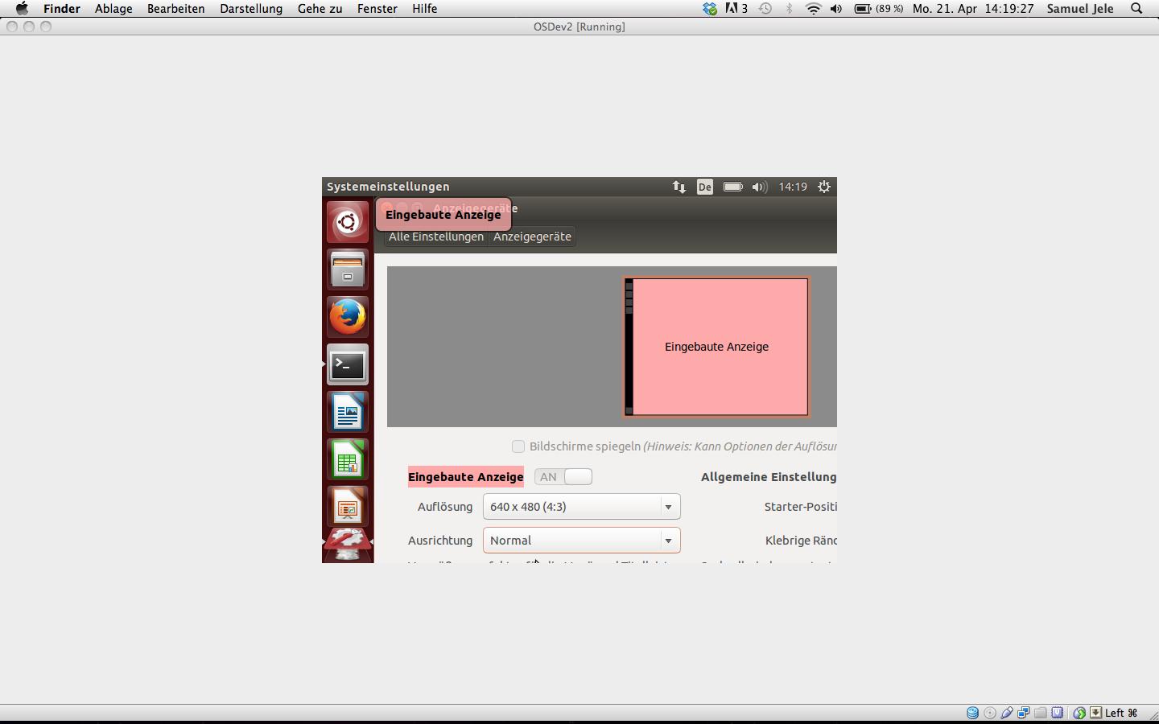Open the De keyboard layout indicator
Image resolution: width=1159 pixels, height=724 pixels.
tap(705, 187)
